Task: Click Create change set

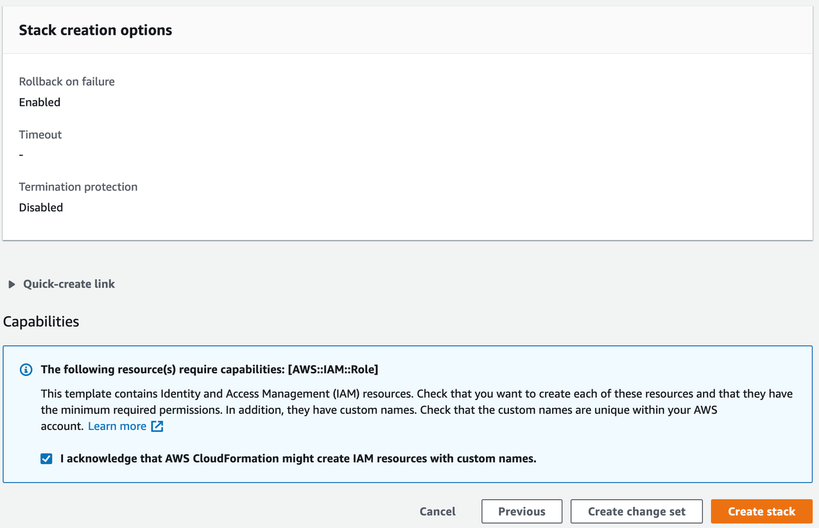Action: 636,511
